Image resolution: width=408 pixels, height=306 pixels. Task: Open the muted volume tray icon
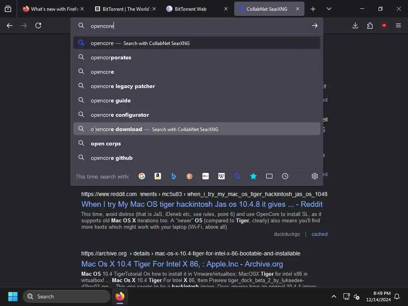357,296
